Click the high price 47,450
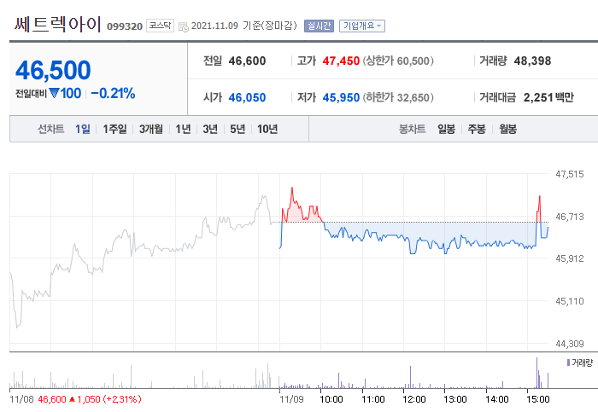Viewport: 598px width, 412px height. 341,61
